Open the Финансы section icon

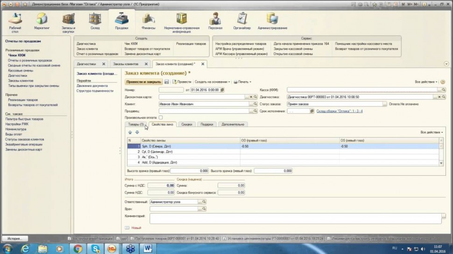click(149, 21)
